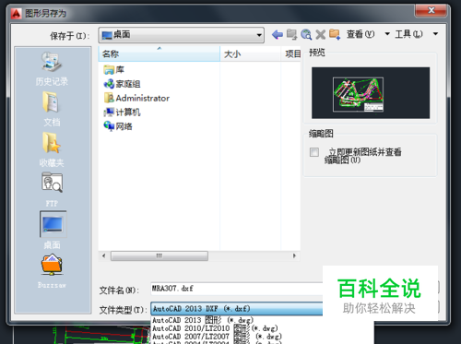Screen dimensions: 461x344
Task: Enable 立即更新图纸并查看缩略图 checkbox
Action: coord(314,152)
